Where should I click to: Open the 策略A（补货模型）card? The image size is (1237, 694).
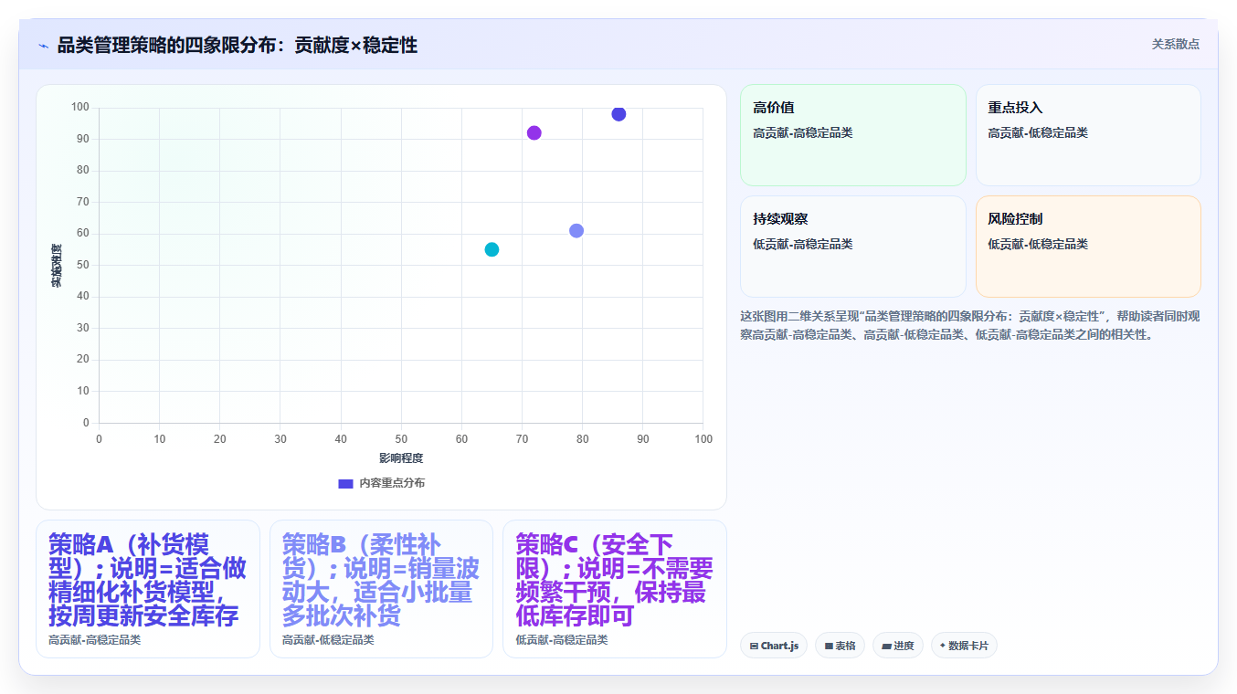point(148,589)
